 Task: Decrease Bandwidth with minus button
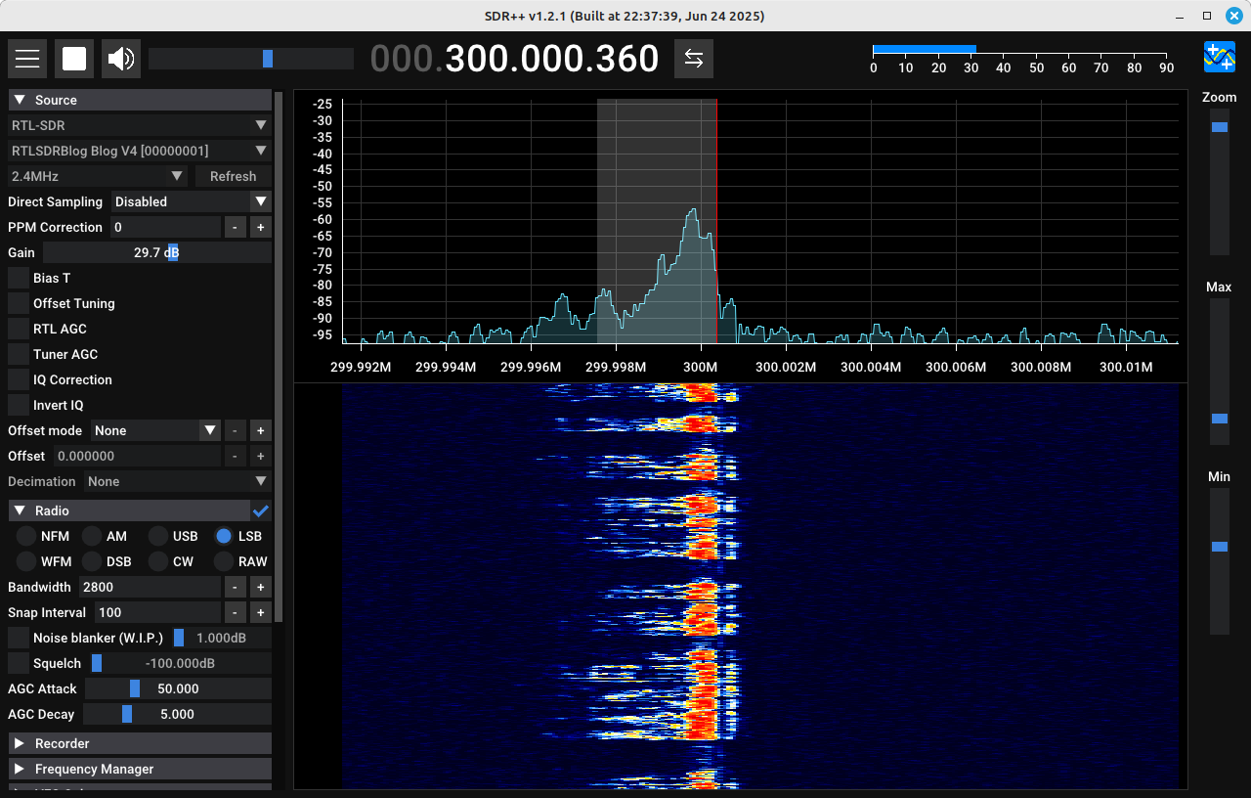(x=236, y=587)
